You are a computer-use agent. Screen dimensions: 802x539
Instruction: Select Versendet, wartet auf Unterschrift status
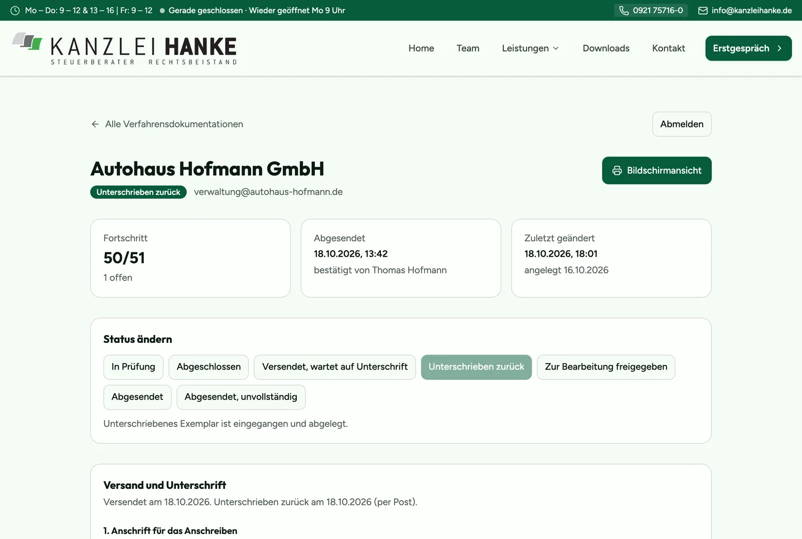(x=335, y=367)
